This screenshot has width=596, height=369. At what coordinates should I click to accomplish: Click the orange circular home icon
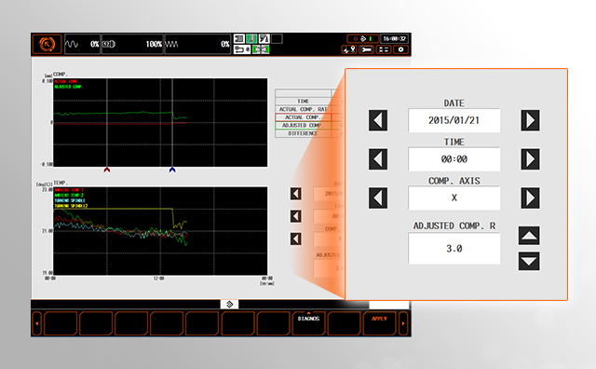(x=47, y=44)
